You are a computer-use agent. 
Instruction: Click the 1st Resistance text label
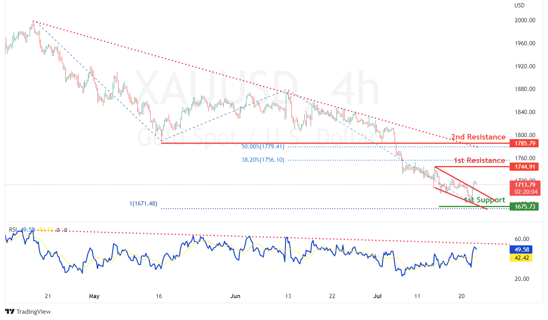(x=479, y=161)
